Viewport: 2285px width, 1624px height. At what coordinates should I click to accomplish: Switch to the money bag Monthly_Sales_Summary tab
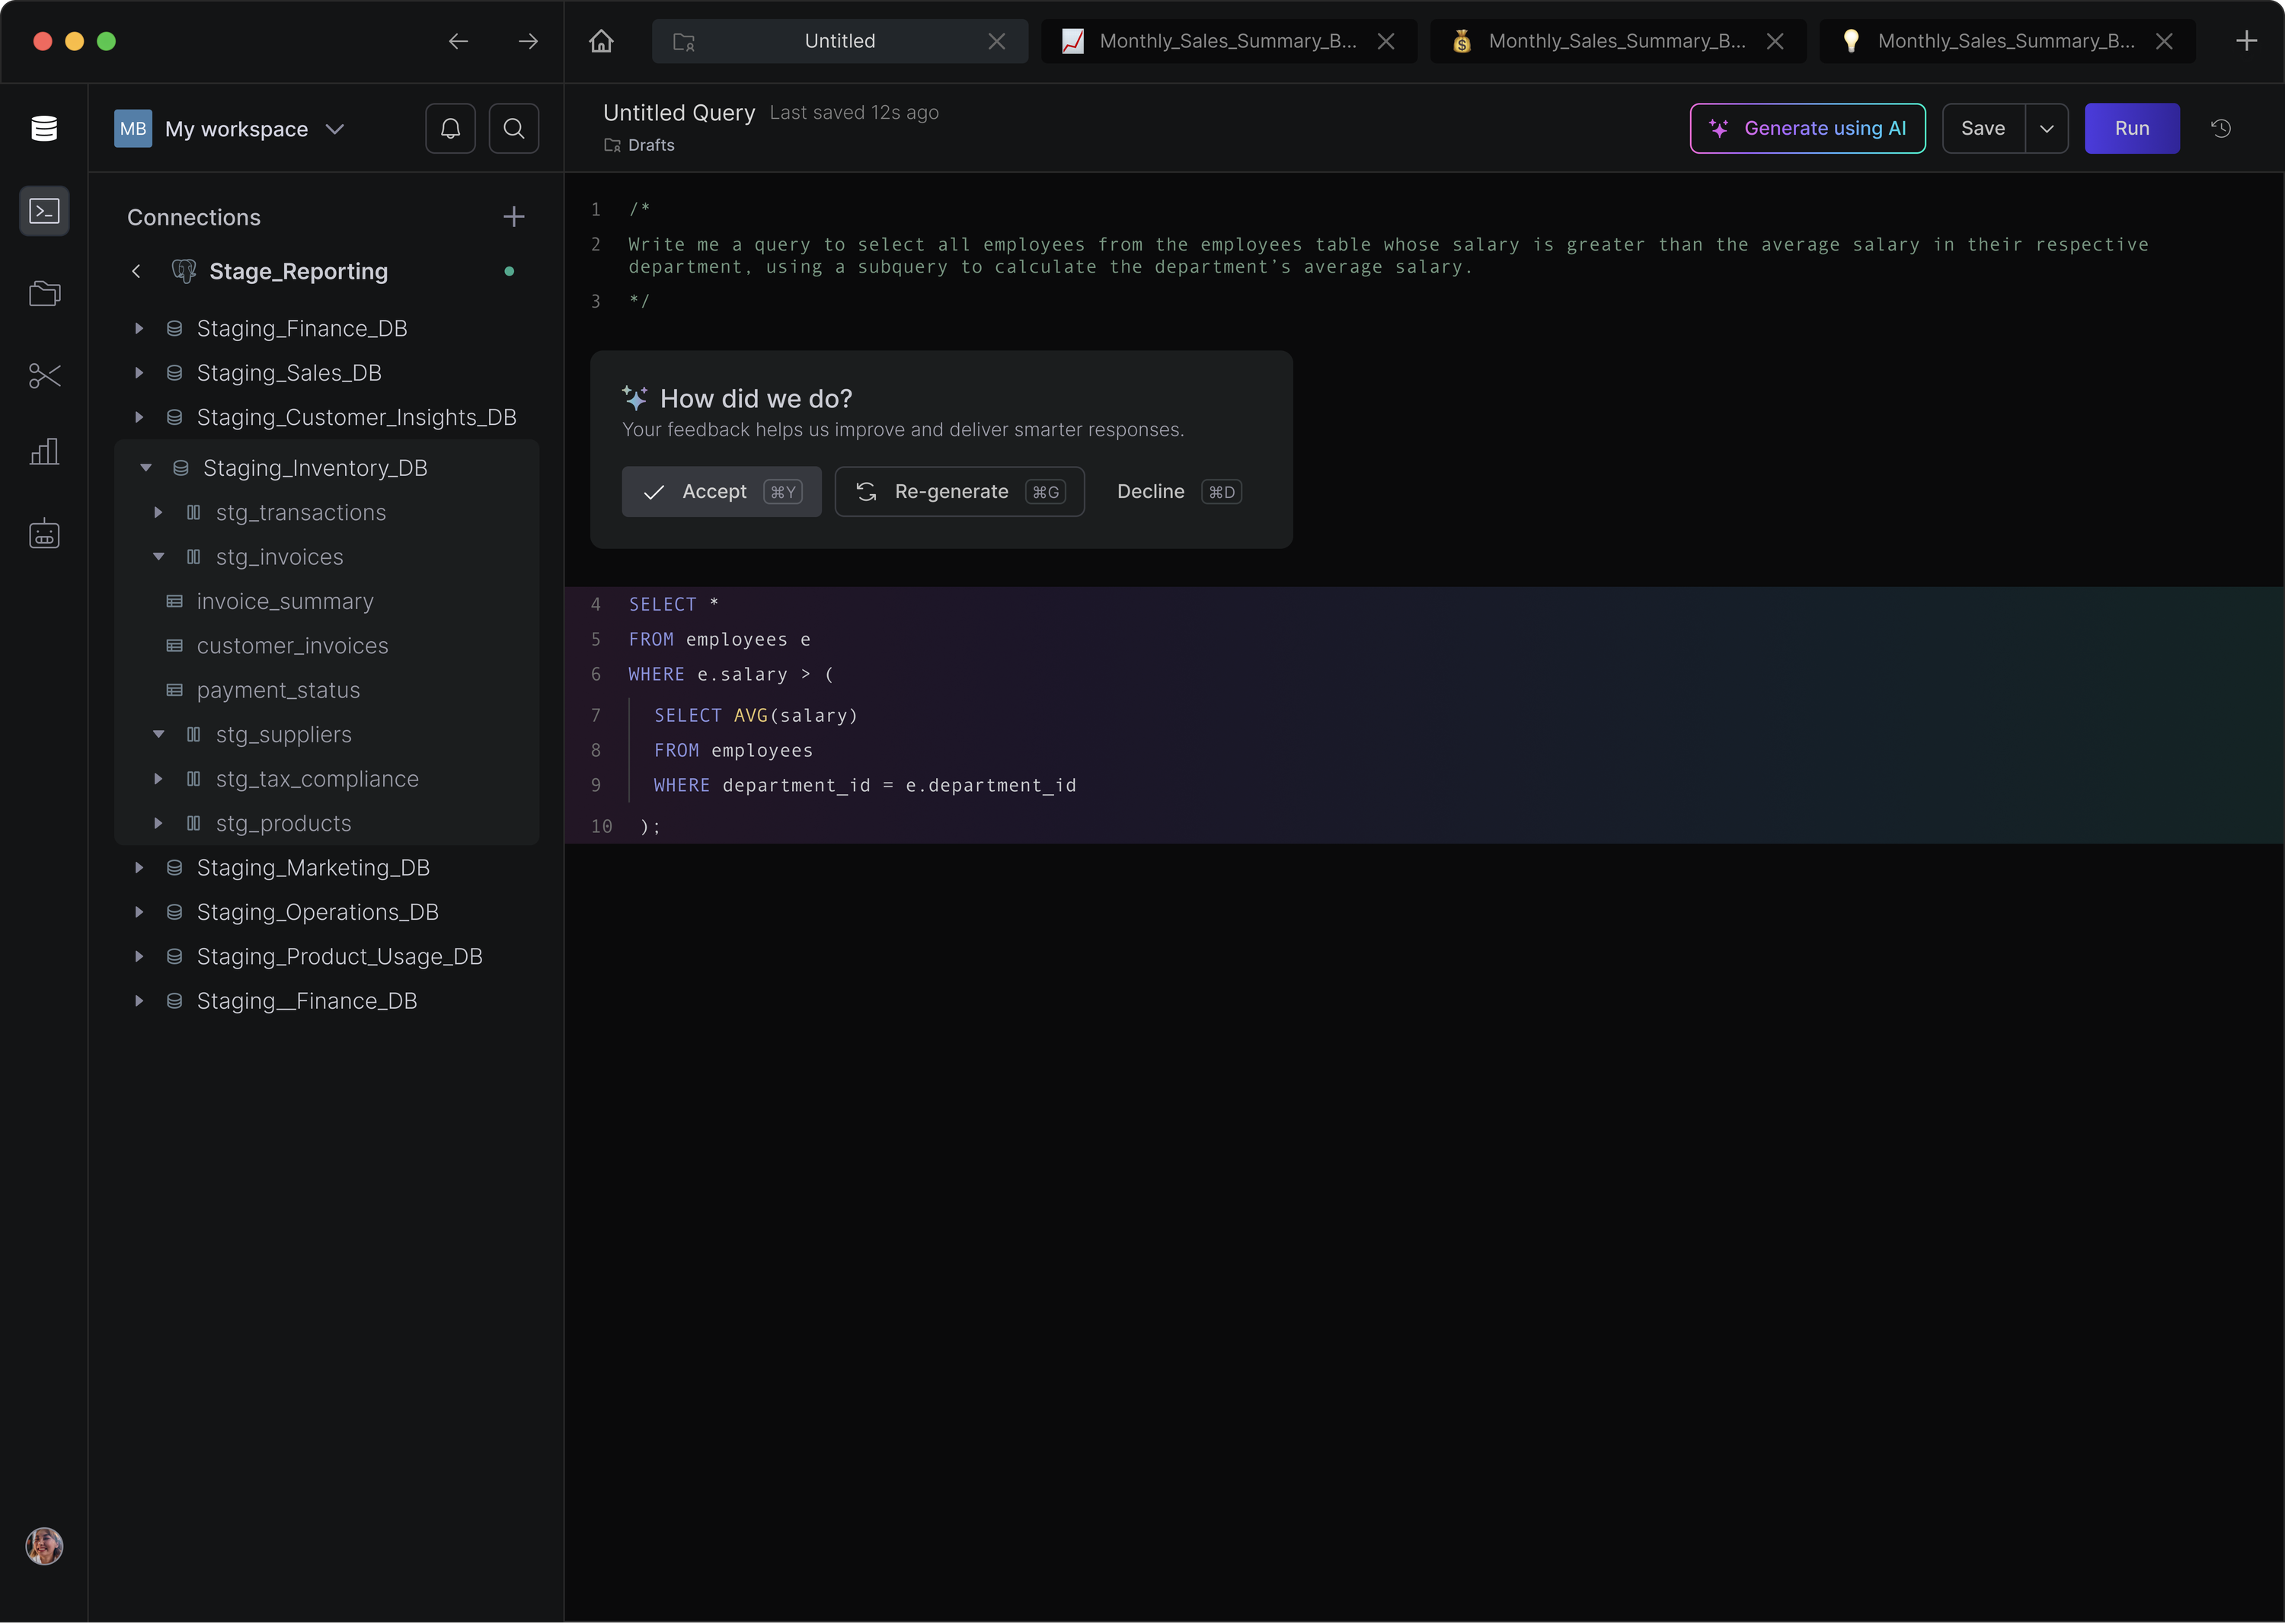pyautogui.click(x=1615, y=41)
